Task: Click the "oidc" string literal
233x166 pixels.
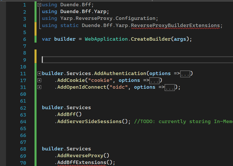Action: (x=119, y=87)
